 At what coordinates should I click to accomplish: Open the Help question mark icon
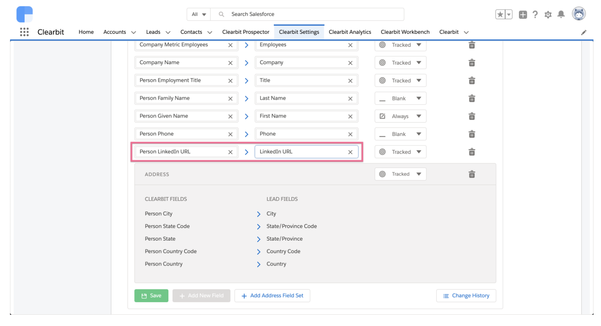(x=535, y=14)
